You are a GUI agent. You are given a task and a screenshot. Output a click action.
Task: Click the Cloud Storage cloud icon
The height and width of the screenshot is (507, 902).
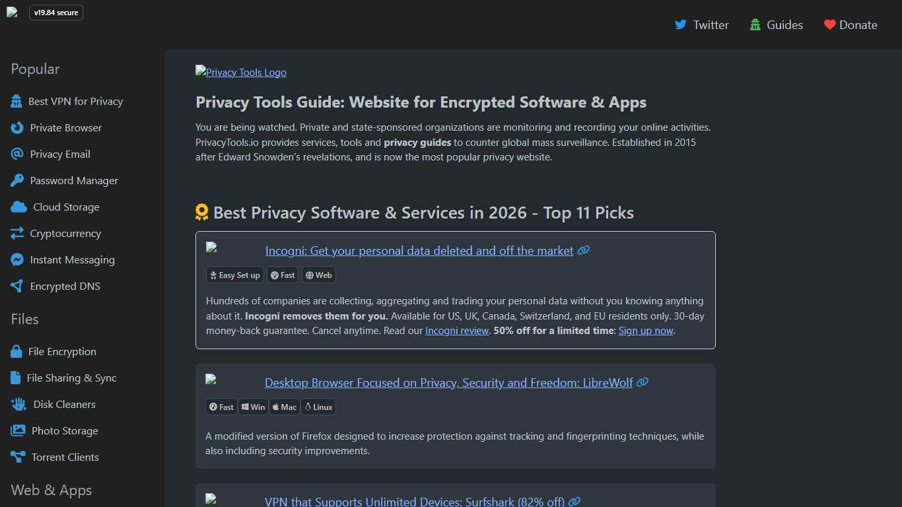[17, 207]
